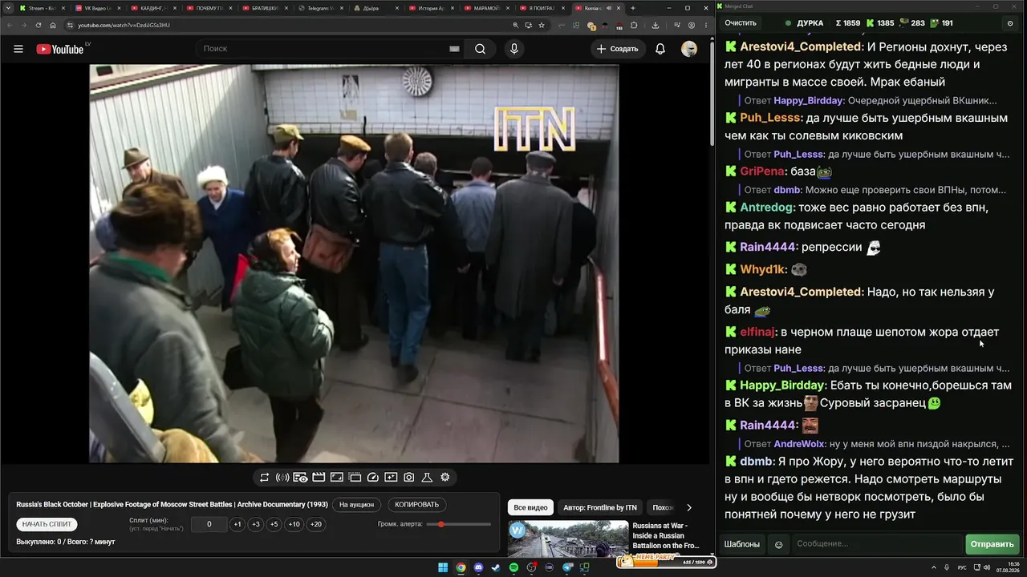1027x577 pixels.
Task: Adjust the Громк. алерта volume slider
Action: tap(459, 524)
